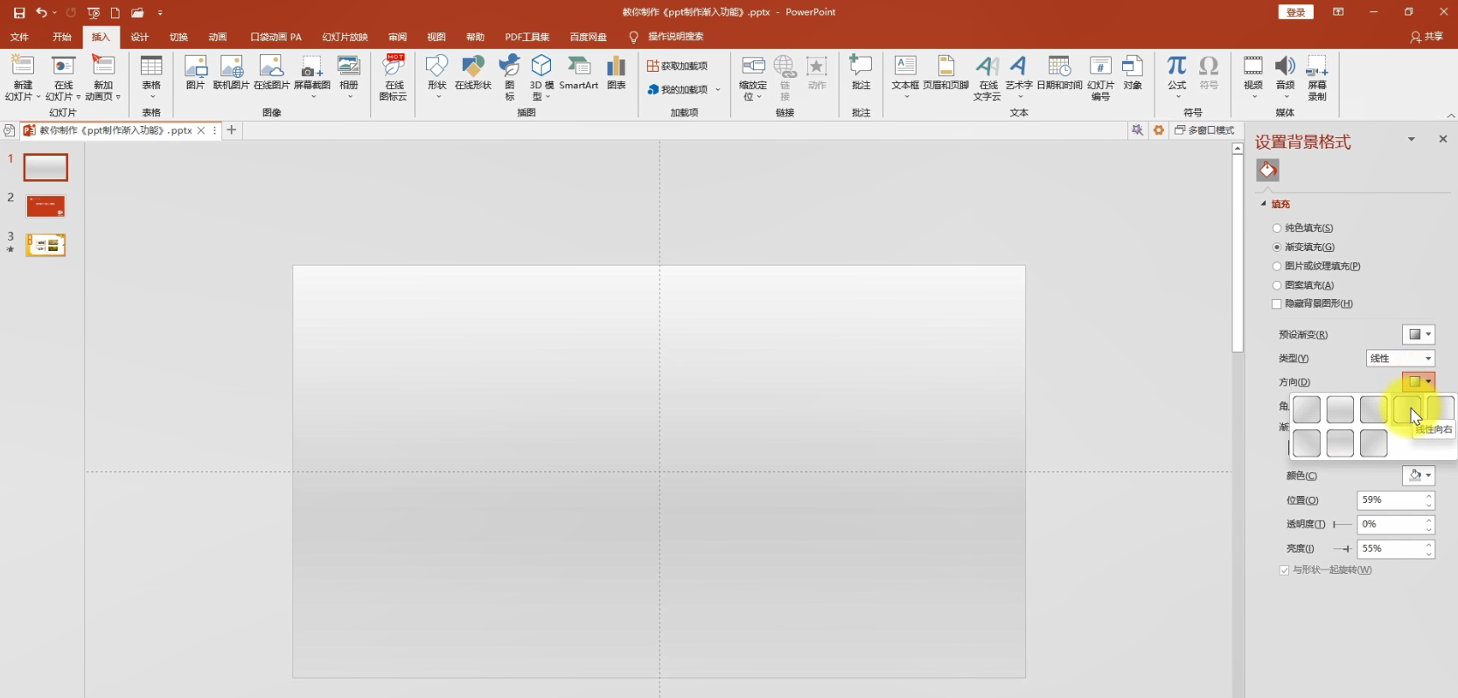Switch to the 动画 Animations tab
Screen dimensions: 1458x698
click(x=218, y=37)
